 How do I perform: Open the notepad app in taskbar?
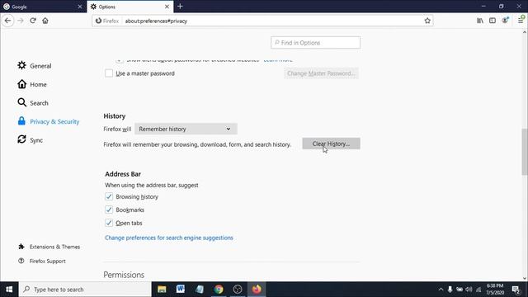click(200, 290)
